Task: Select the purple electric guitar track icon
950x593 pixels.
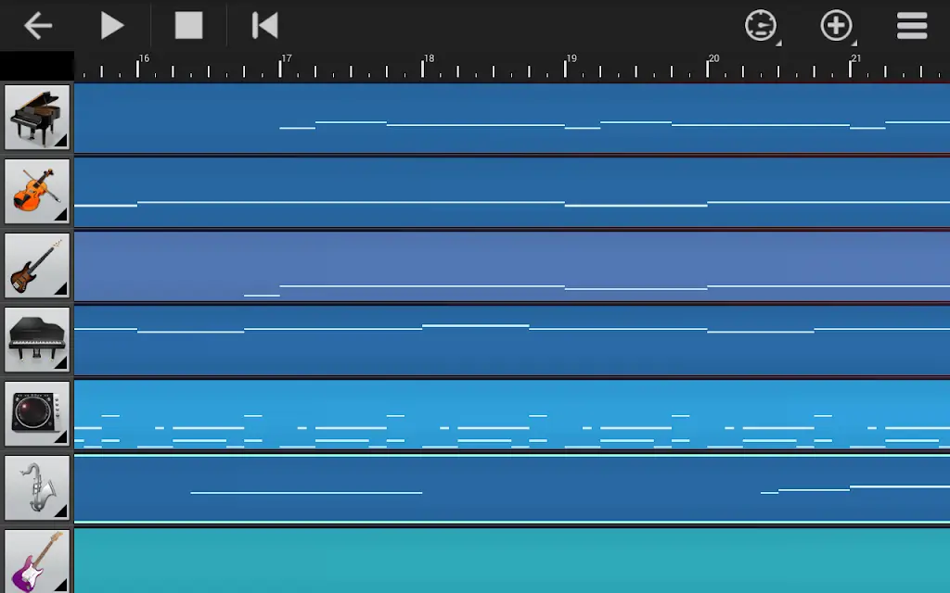Action: click(37, 561)
